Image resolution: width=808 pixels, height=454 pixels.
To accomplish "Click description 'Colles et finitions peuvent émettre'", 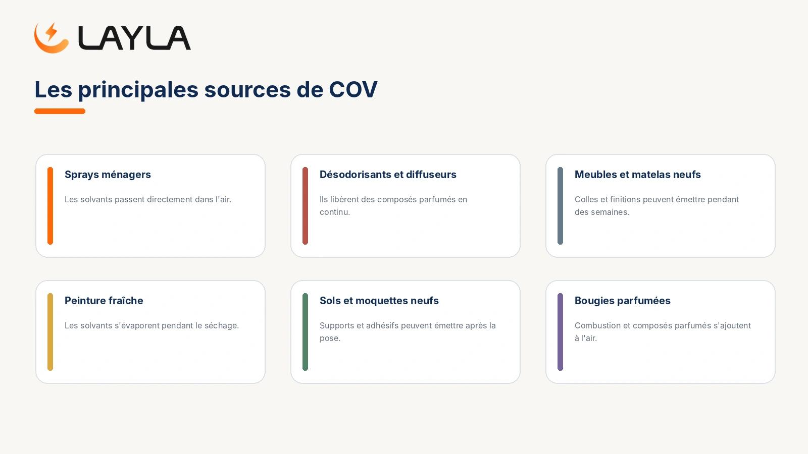I will pyautogui.click(x=656, y=206).
